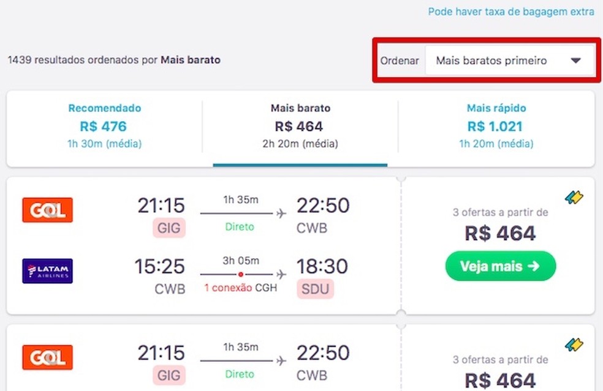Click the Mais barato price summary card
603x391 pixels.
300,125
